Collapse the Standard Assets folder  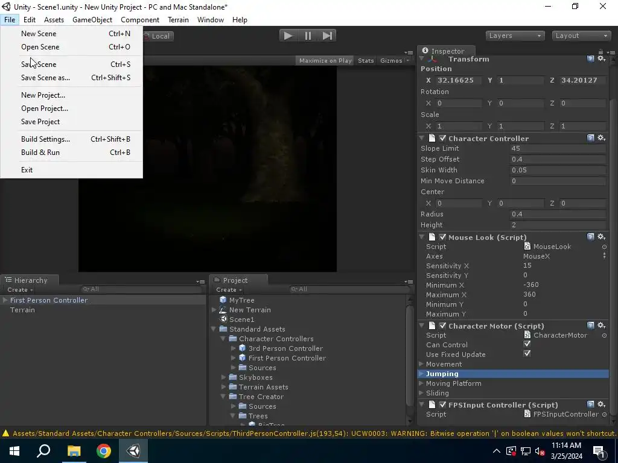214,329
